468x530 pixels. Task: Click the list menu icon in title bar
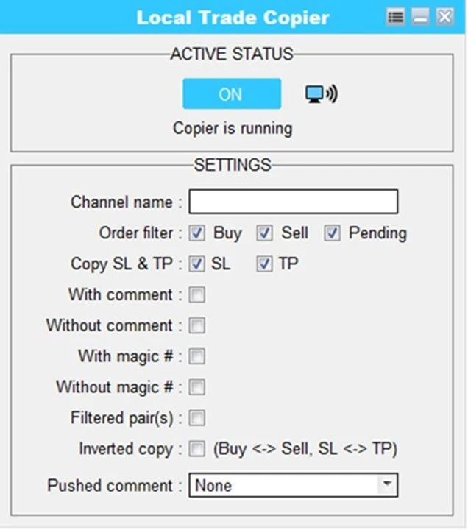(396, 17)
